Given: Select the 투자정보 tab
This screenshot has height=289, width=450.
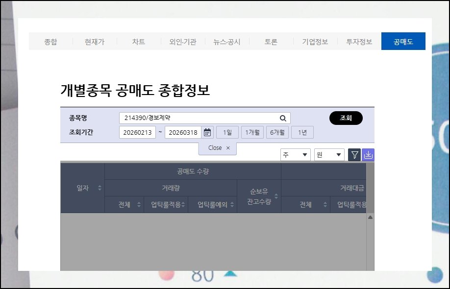Looking at the screenshot, I should click(x=359, y=42).
